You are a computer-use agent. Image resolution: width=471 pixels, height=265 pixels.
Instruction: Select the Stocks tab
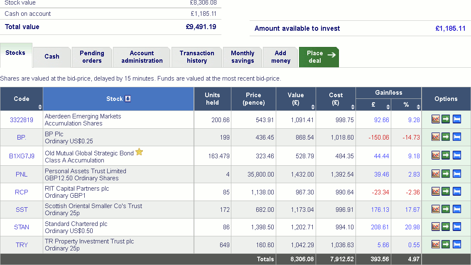point(16,55)
